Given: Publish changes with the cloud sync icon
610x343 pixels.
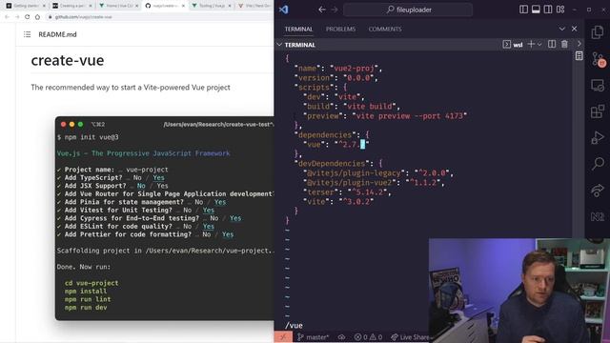Looking at the screenshot, I should pos(341,337).
